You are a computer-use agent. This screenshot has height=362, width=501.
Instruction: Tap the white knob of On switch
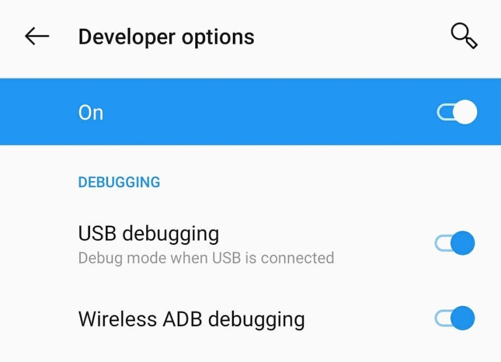(465, 112)
